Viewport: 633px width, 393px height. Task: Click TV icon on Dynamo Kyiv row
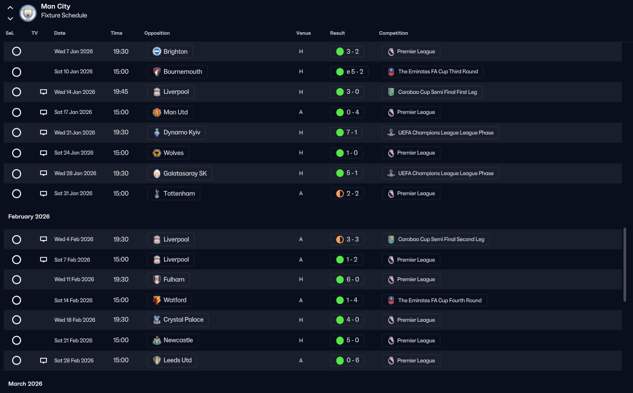[x=43, y=132]
